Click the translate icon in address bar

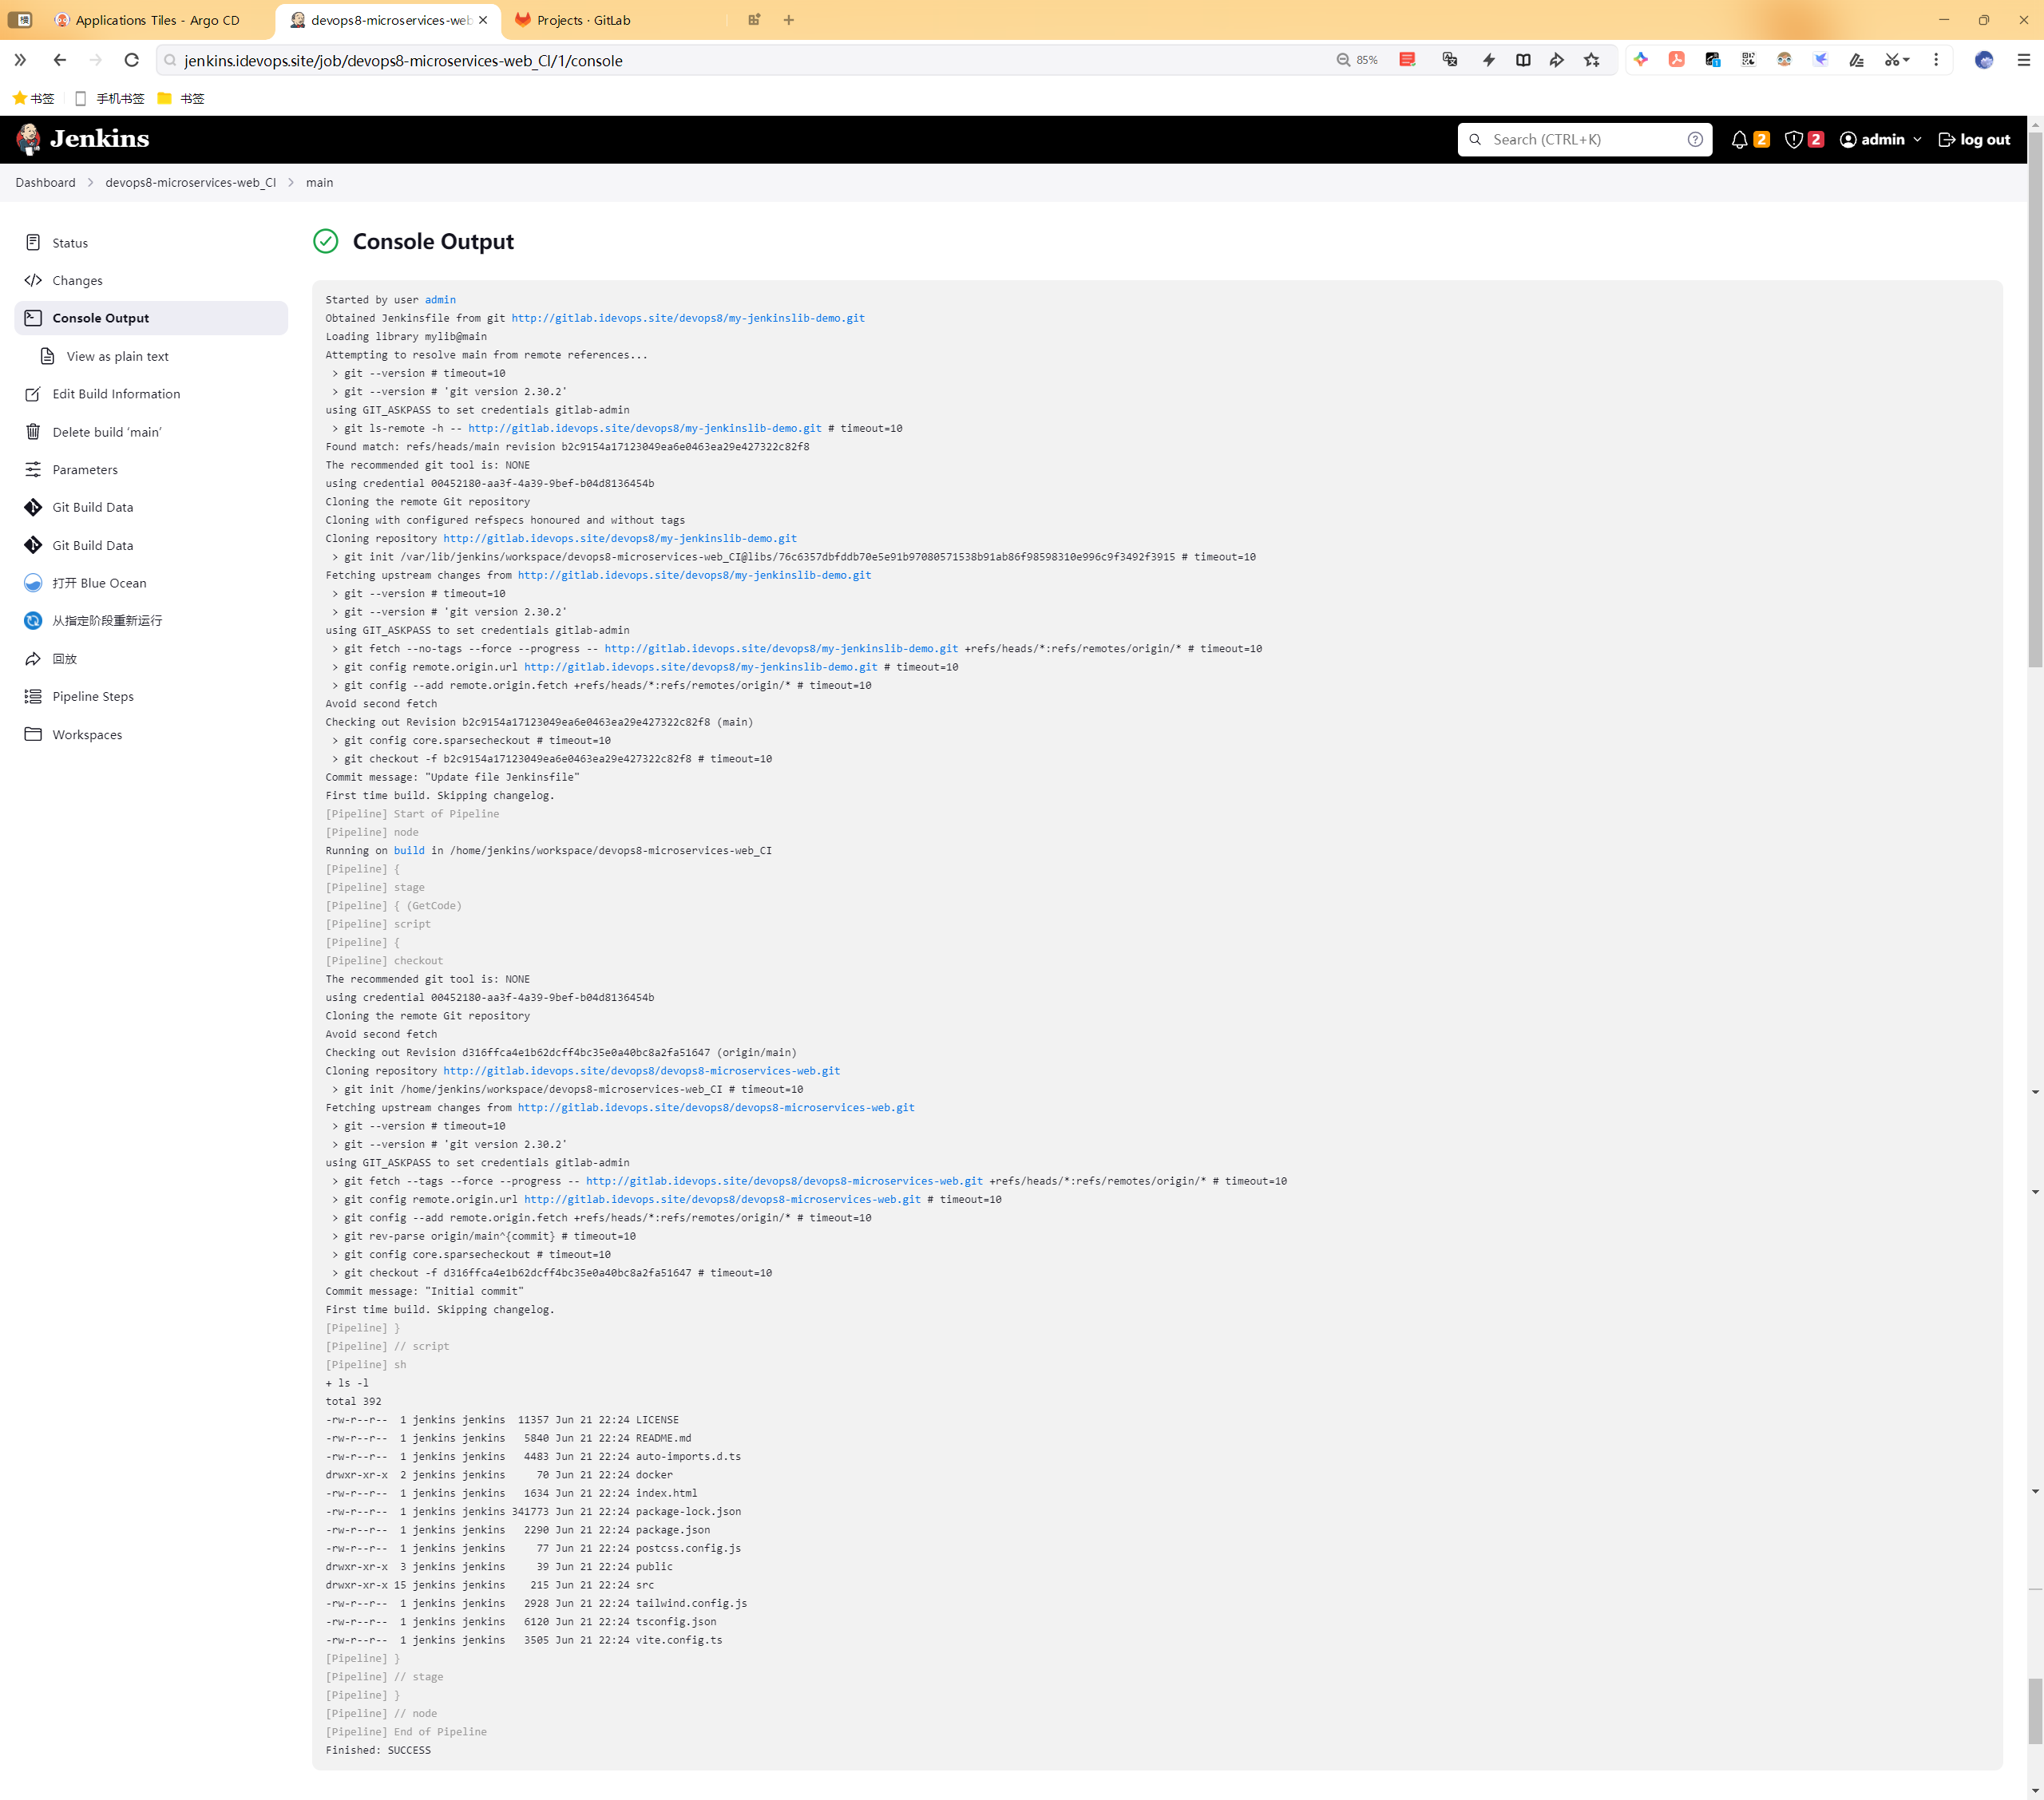pyautogui.click(x=1450, y=61)
